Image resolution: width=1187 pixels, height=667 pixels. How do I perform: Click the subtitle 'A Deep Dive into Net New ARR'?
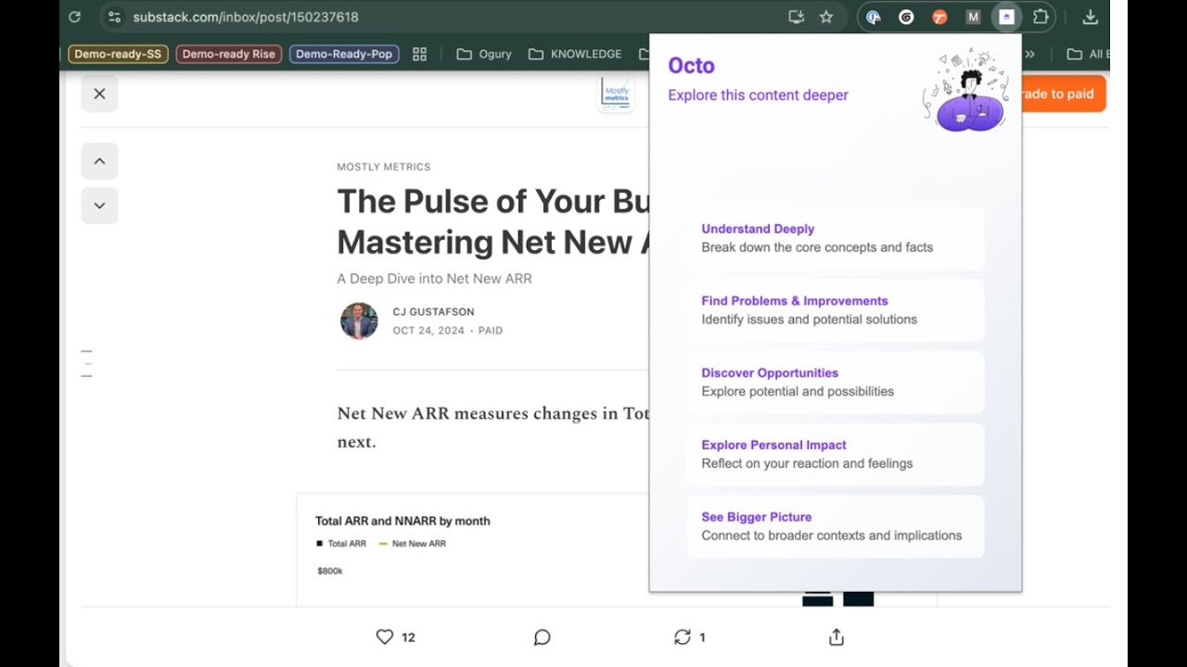pos(434,278)
